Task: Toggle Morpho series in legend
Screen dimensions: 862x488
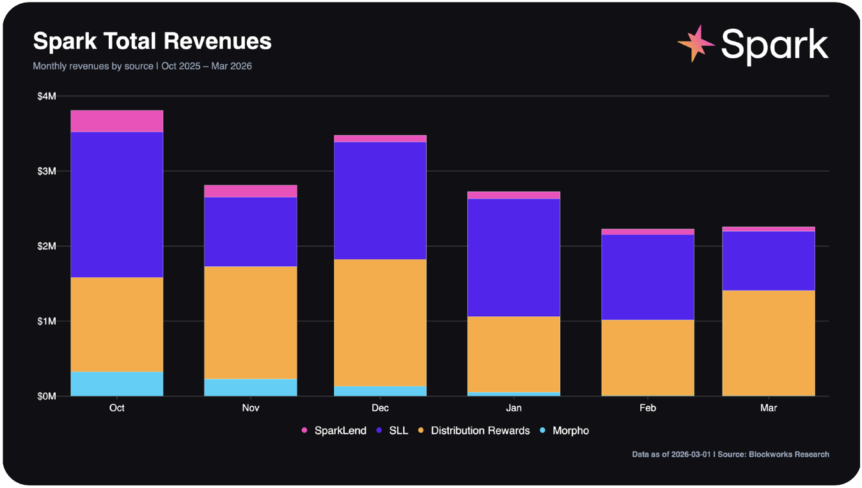Action: coord(564,431)
